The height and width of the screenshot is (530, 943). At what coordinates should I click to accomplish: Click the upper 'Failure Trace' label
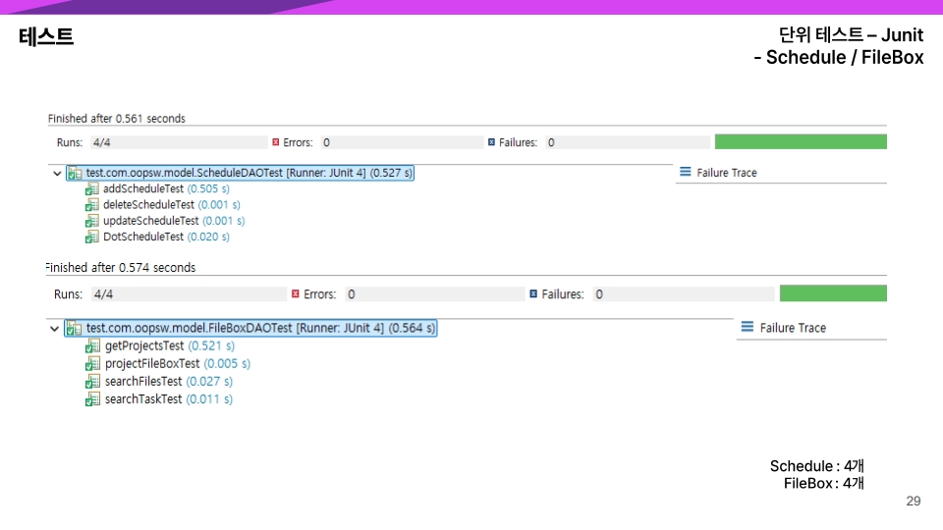coord(727,173)
